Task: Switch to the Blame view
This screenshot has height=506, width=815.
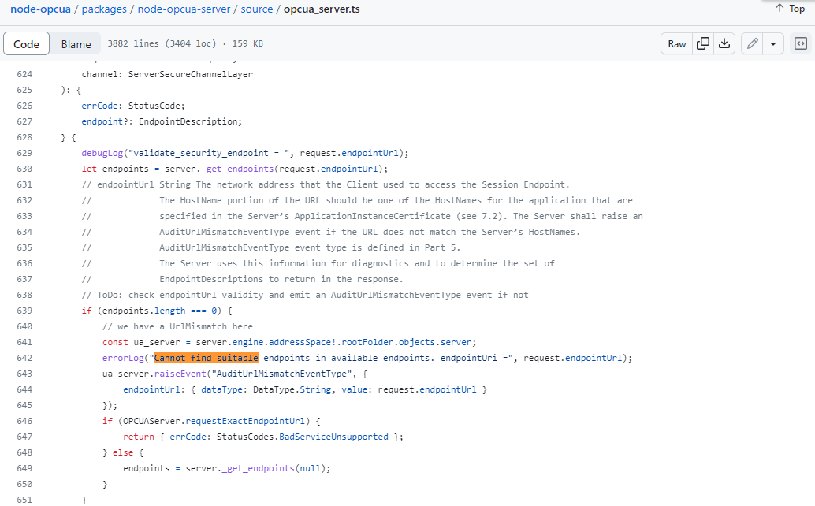Action: [x=76, y=43]
